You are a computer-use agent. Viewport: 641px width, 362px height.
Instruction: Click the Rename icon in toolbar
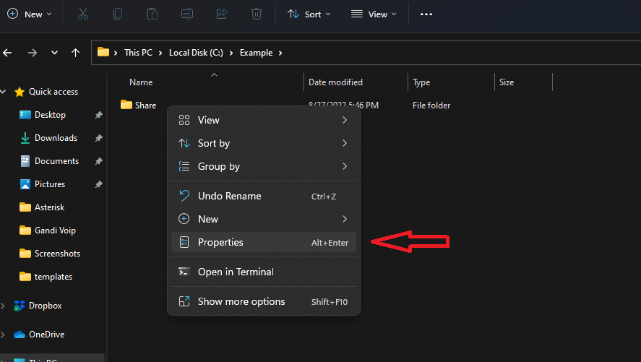point(187,14)
